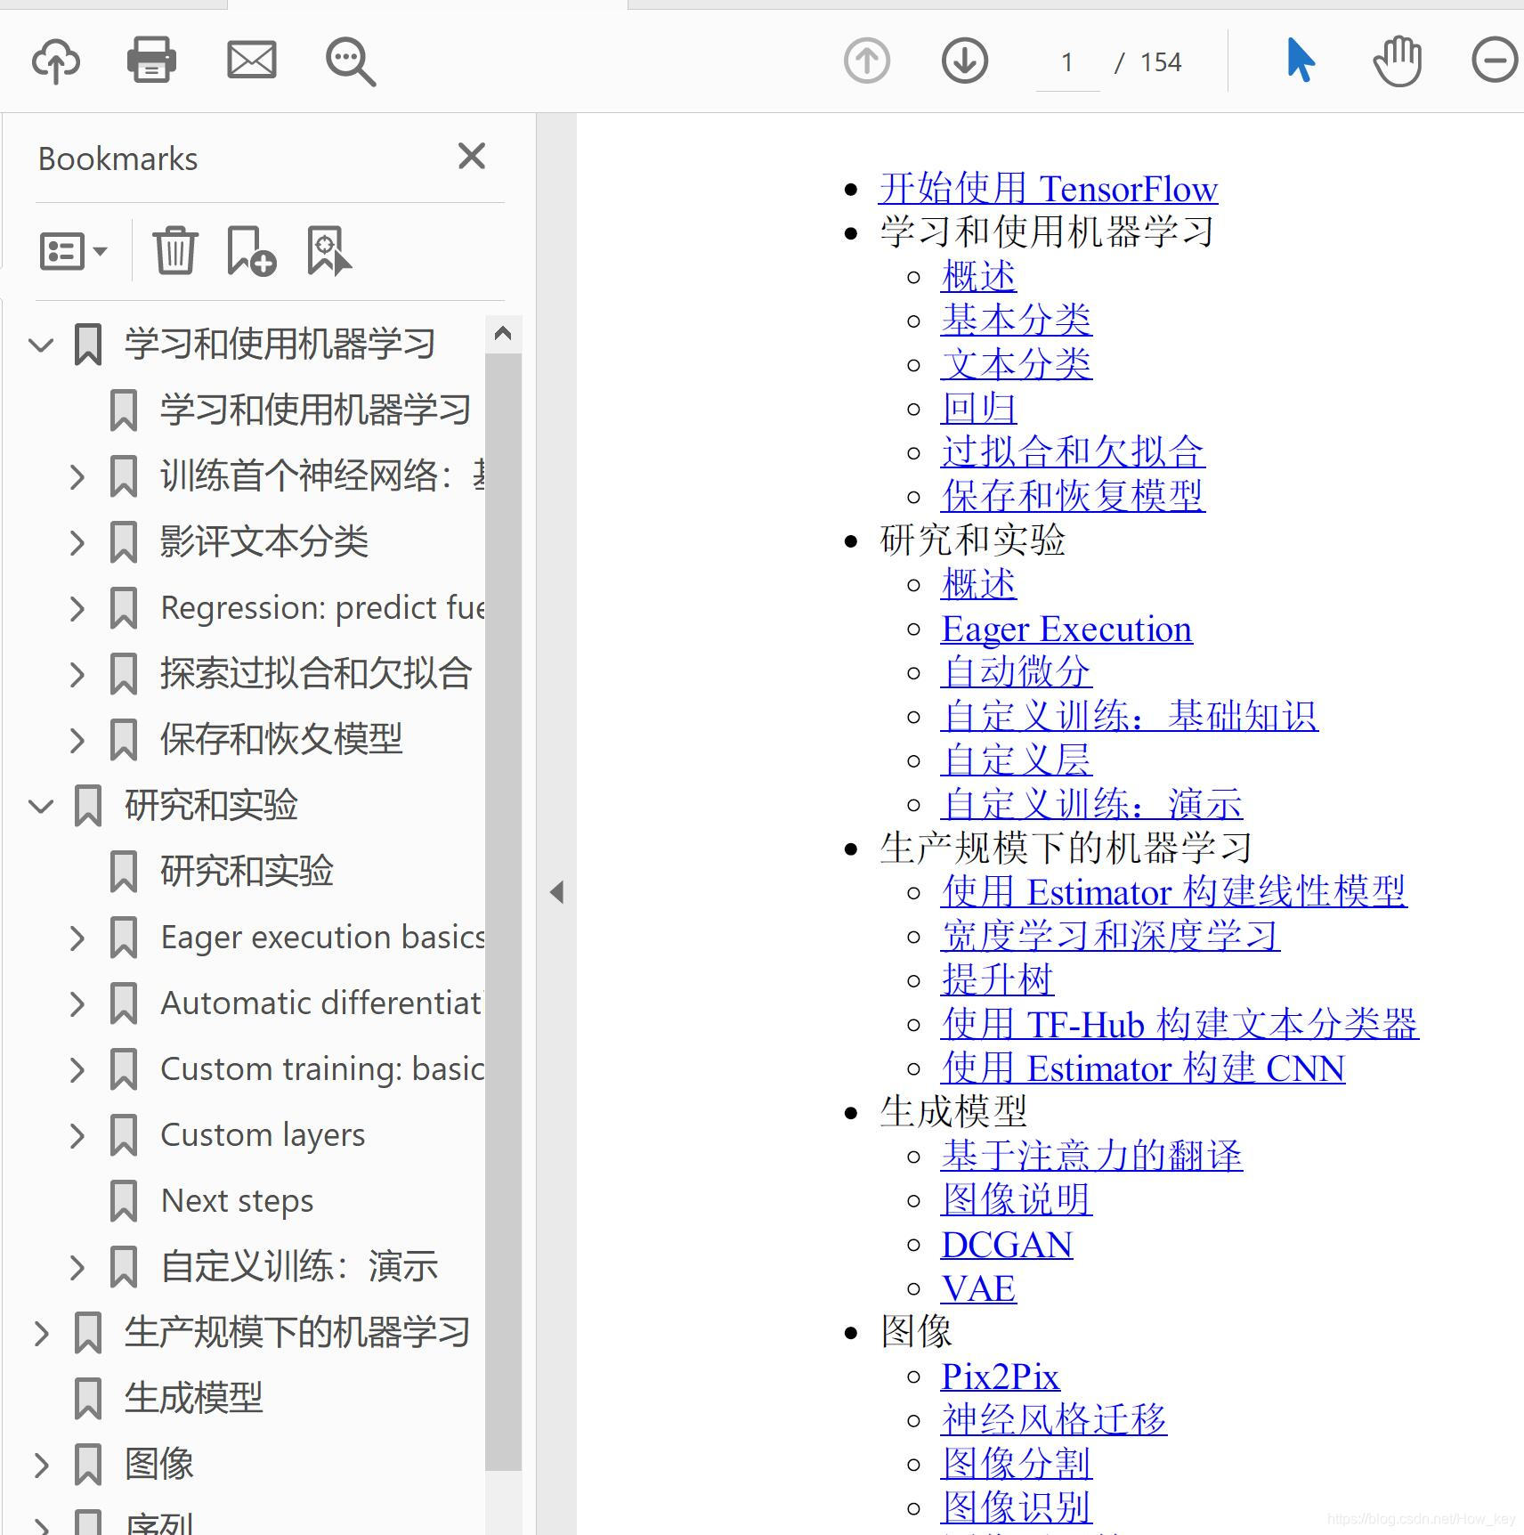Expand the 影评文本分类 bookmark
This screenshot has height=1535, width=1524.
pos(77,542)
